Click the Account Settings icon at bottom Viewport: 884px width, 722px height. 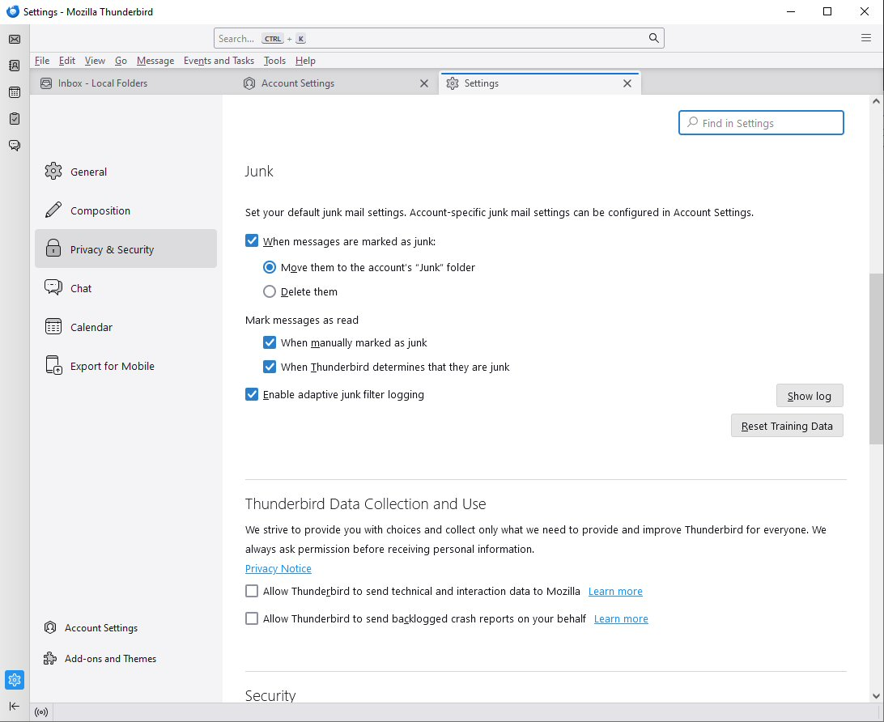(x=50, y=627)
